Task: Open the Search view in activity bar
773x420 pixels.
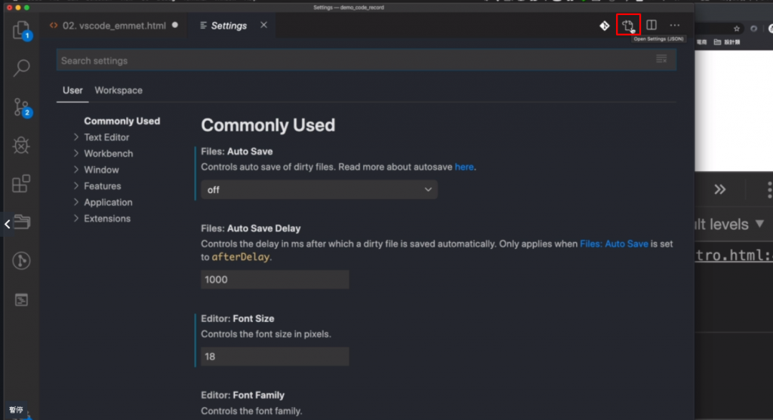Action: (21, 69)
